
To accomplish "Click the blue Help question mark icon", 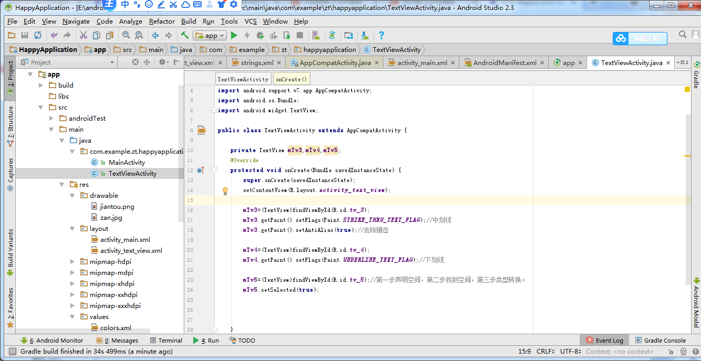I will click(x=381, y=35).
